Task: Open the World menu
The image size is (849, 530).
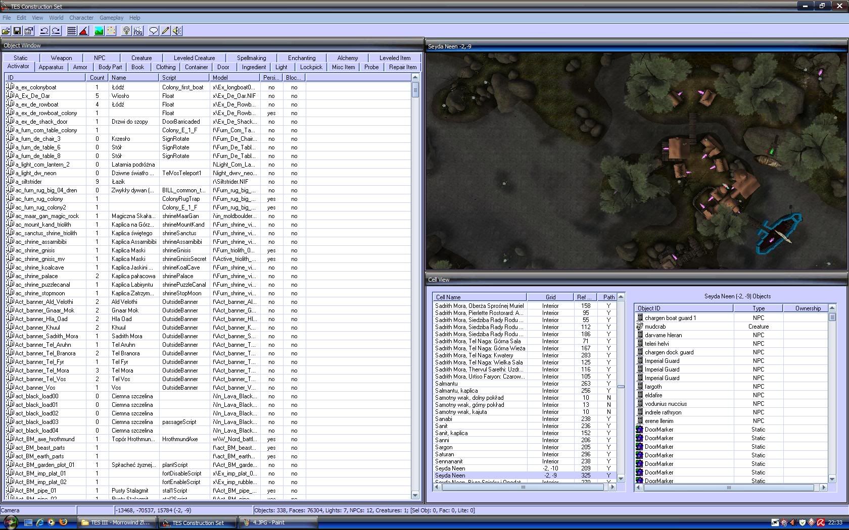Action: tap(56, 18)
